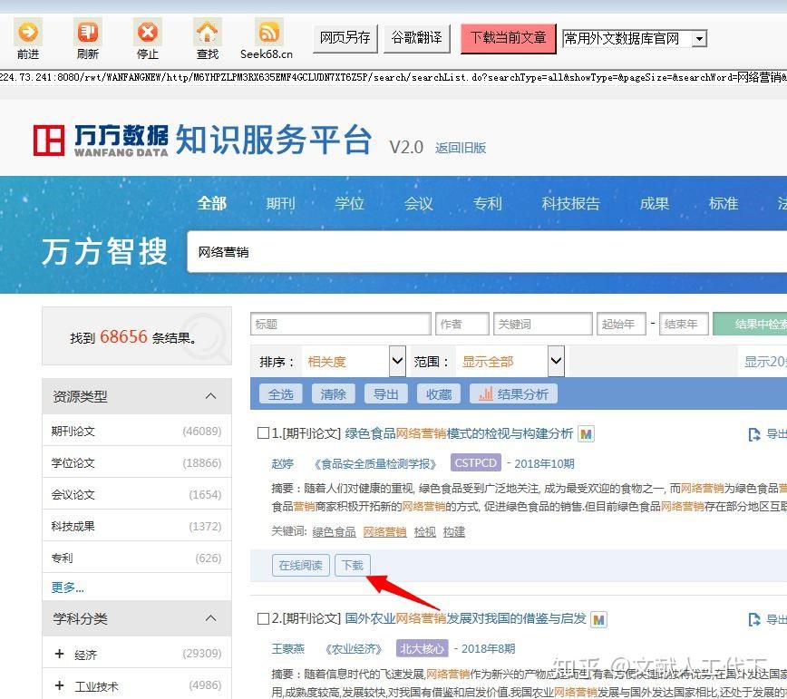Filter by 期刊论文 resource type
The height and width of the screenshot is (699, 787).
pyautogui.click(x=137, y=431)
